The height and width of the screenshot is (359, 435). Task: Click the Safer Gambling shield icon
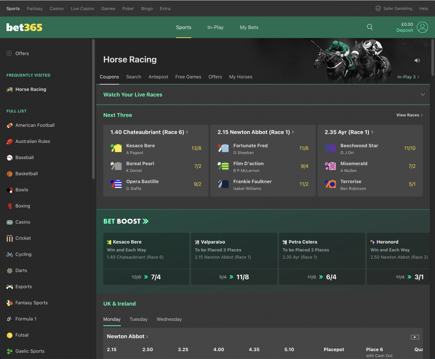point(378,9)
